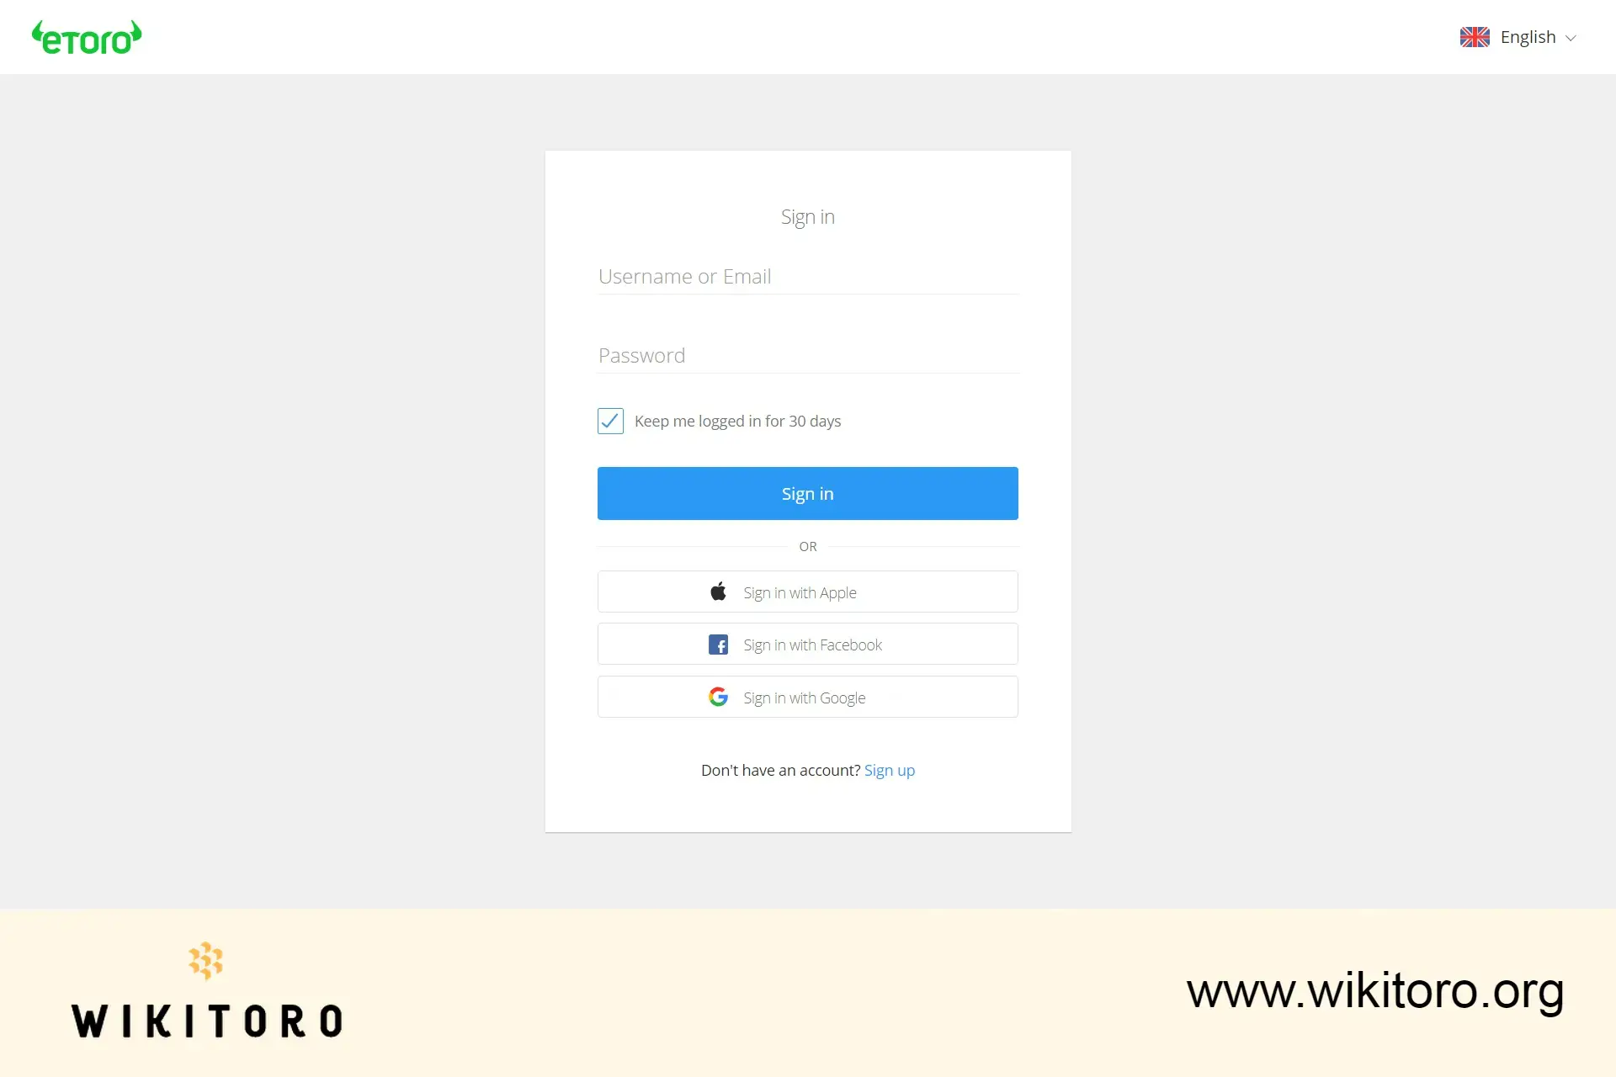Open the language selection dropdown menu

point(1523,36)
